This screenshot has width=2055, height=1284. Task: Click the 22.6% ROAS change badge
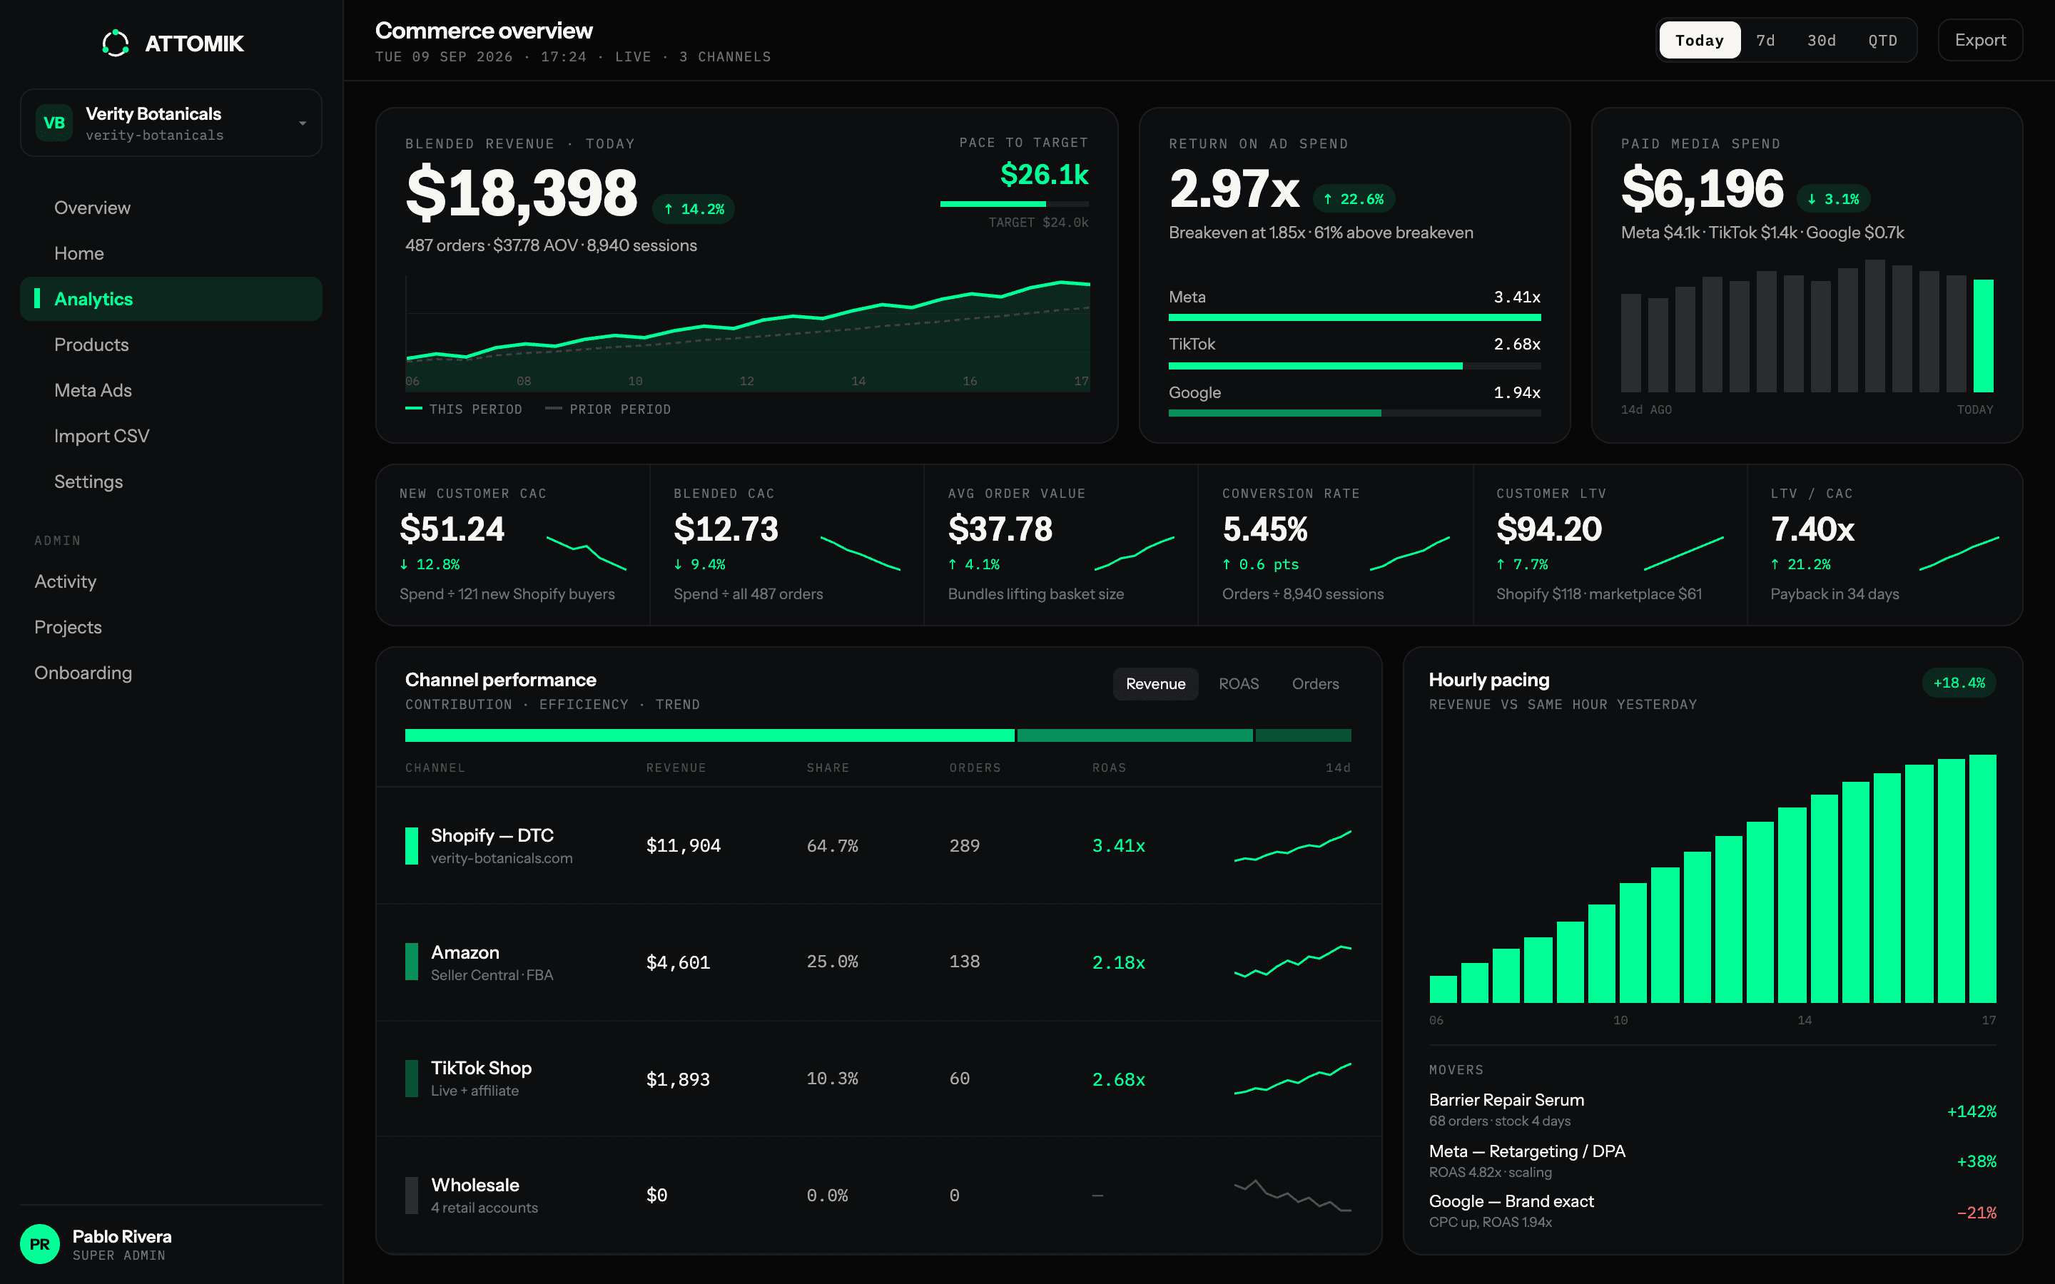(x=1354, y=199)
